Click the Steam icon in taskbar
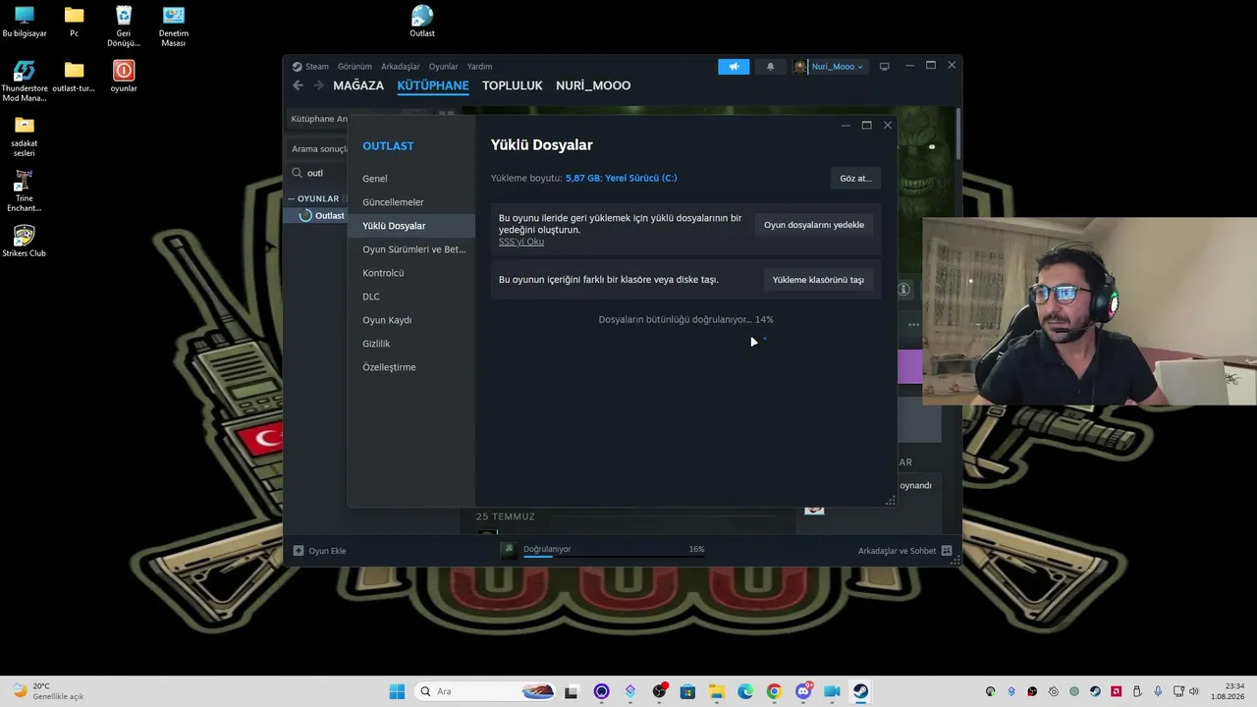The image size is (1257, 707). pos(860,691)
